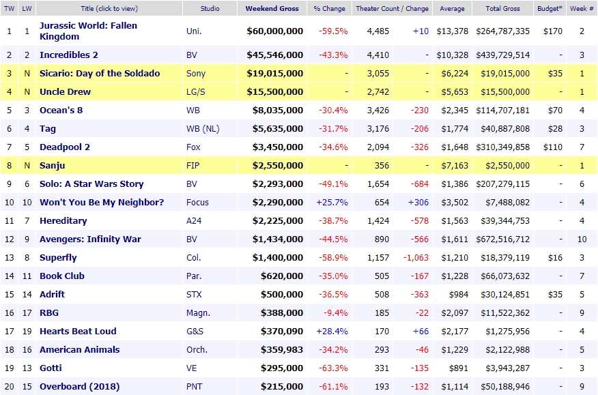Viewport: 598px width, 395px height.
Task: Sort by the TW column header
Action: 9,8
